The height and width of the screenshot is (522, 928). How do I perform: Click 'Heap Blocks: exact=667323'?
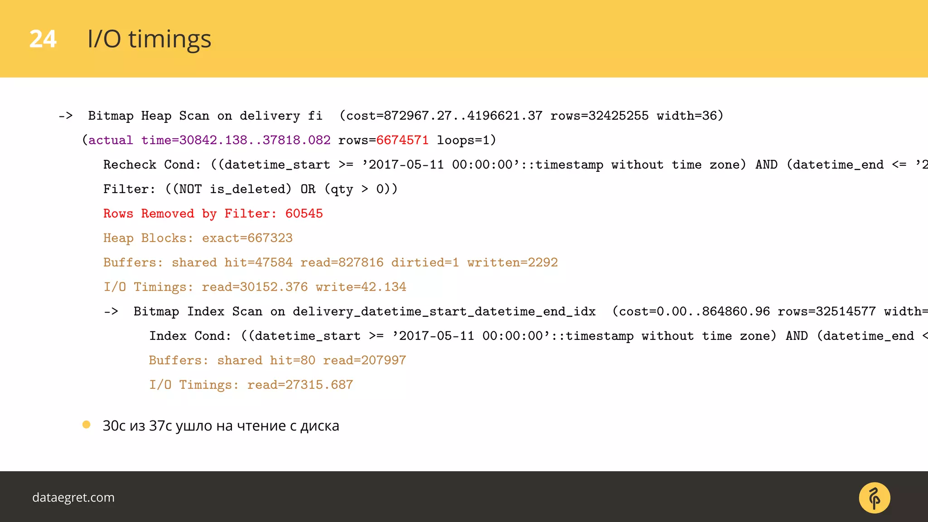coord(198,238)
